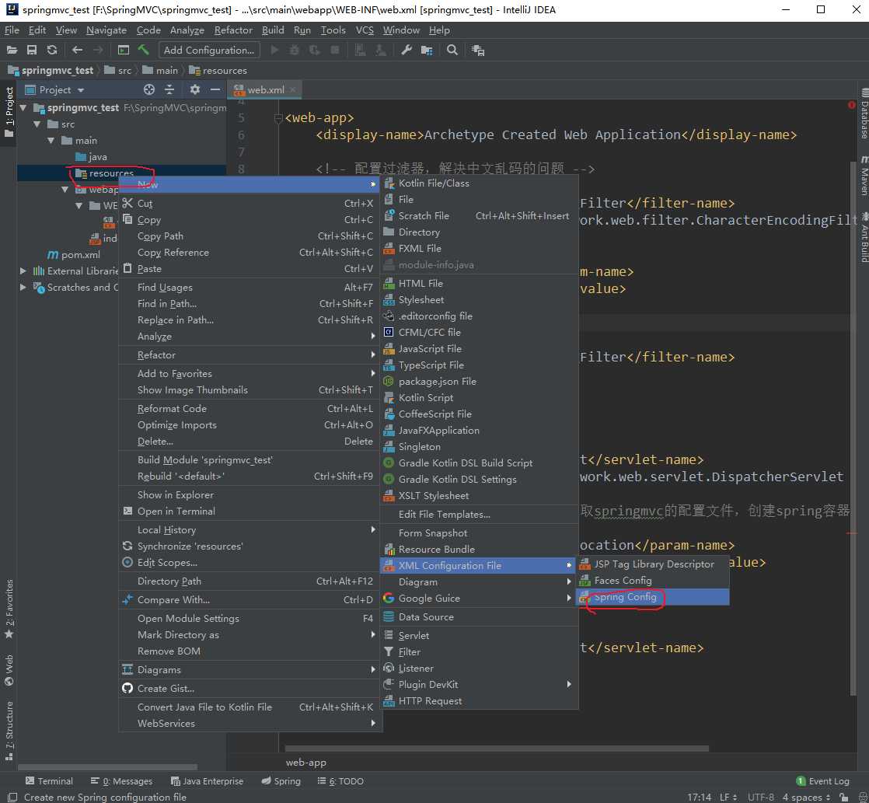Collapse the src folder node

point(37,124)
